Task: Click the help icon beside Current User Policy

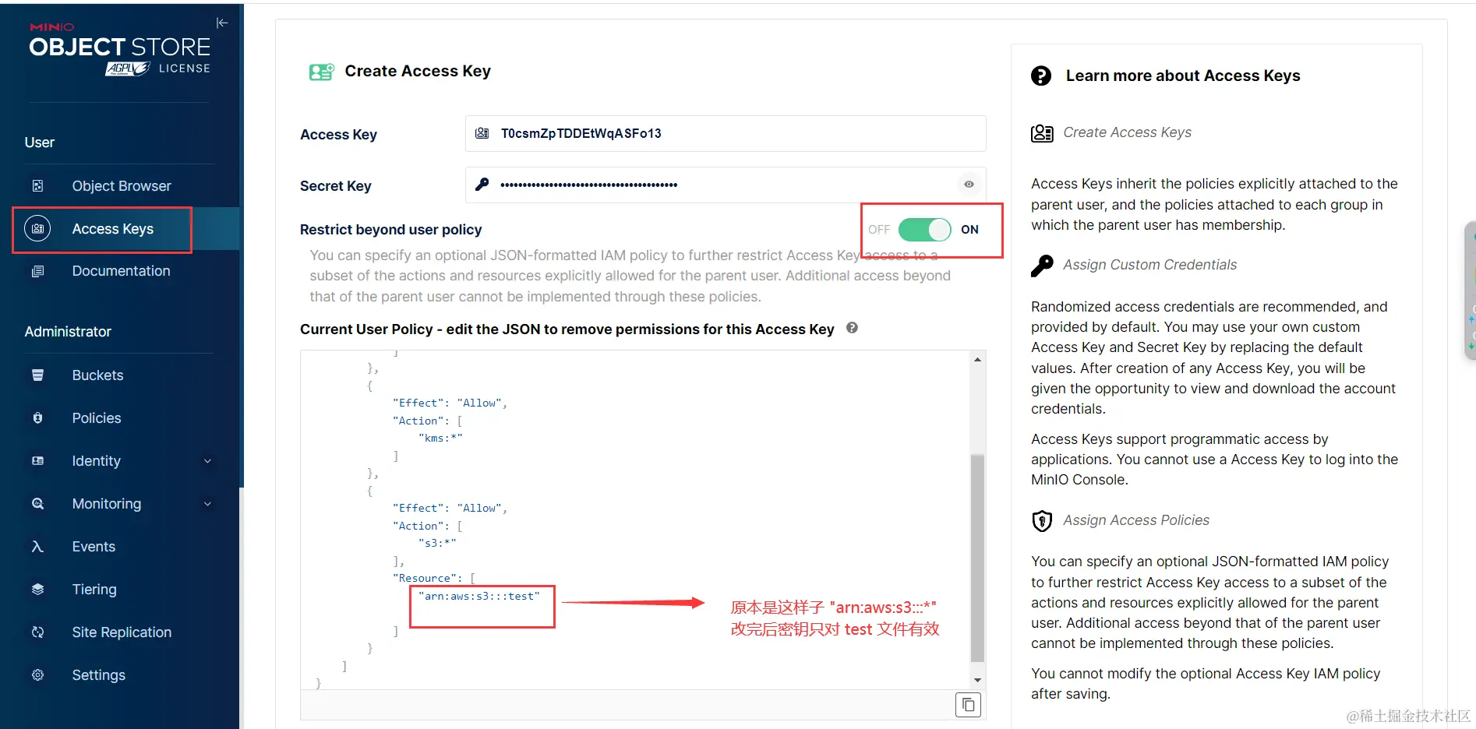Action: coord(853,328)
